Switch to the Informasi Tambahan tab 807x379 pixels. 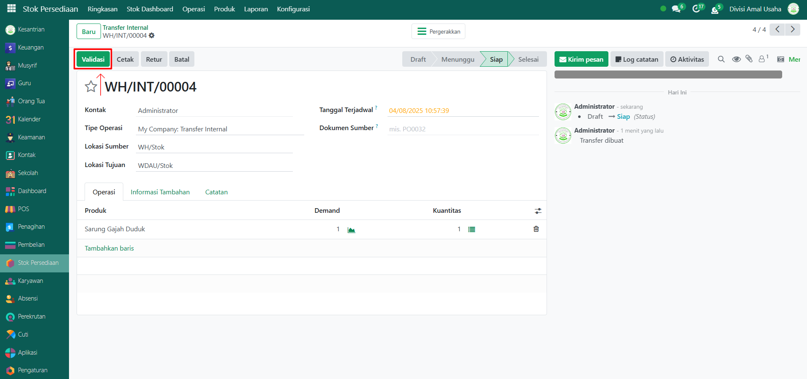point(160,192)
